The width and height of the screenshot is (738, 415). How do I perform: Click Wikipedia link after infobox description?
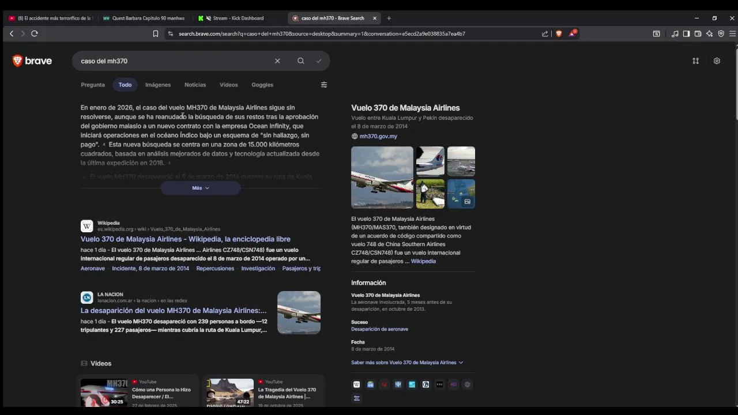point(423,261)
